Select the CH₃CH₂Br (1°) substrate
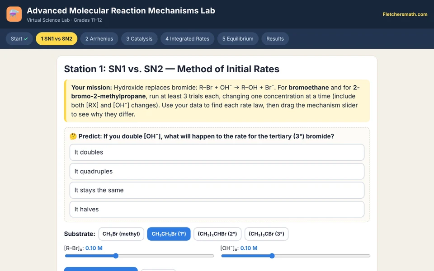The width and height of the screenshot is (434, 271). [169, 234]
